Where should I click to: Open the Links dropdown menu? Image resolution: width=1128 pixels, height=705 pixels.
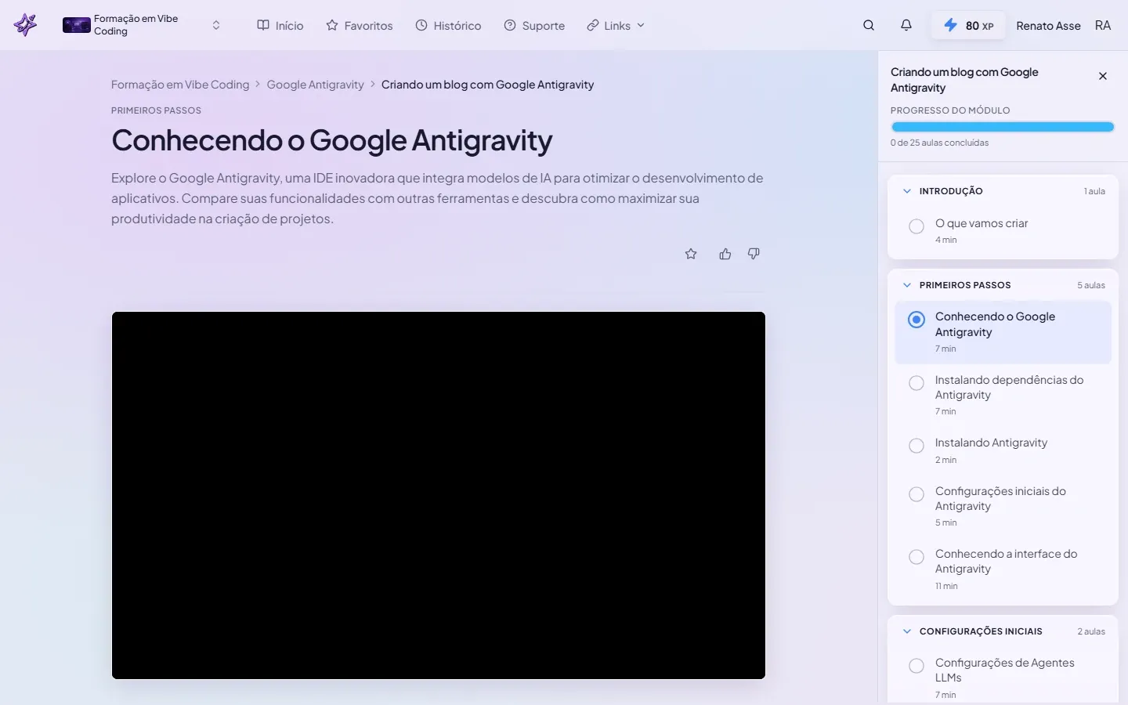point(616,25)
